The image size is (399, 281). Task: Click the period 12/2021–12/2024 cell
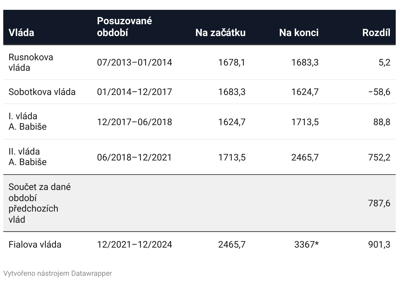134,245
